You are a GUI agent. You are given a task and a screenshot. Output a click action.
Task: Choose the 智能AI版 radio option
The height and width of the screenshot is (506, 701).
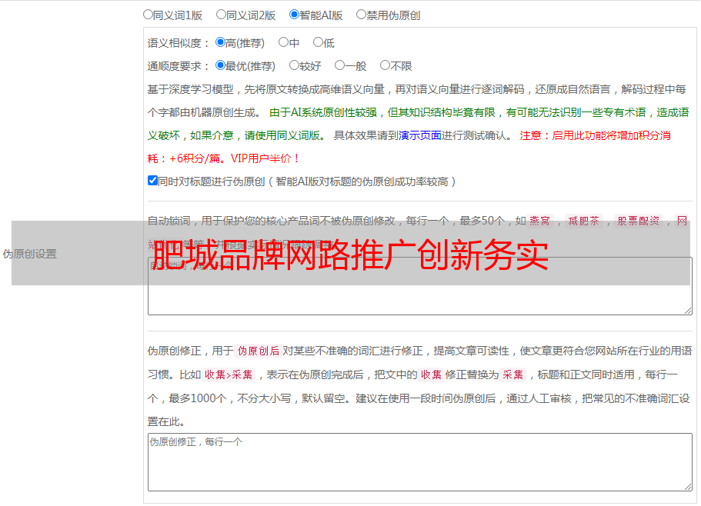(294, 15)
